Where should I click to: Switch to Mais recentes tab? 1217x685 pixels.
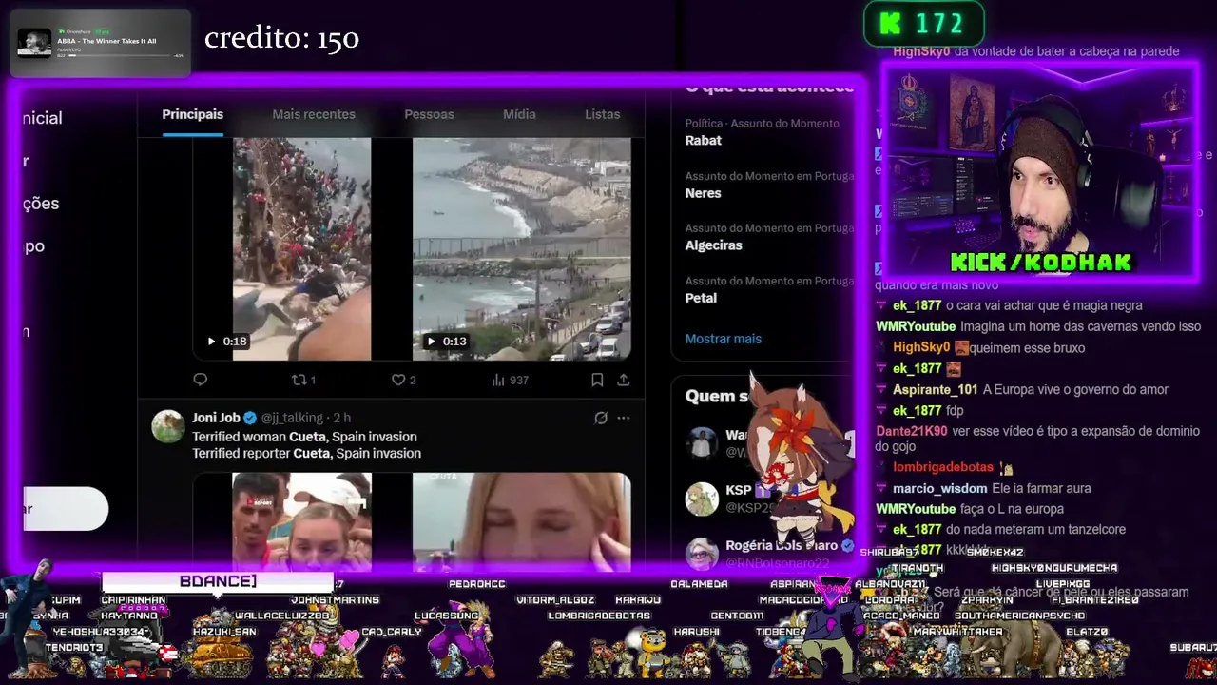(314, 114)
